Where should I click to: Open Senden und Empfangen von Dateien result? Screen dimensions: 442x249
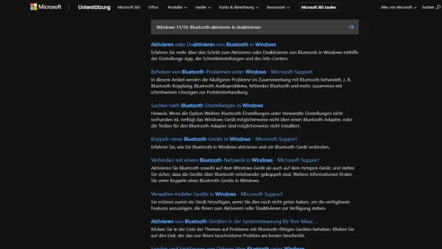(x=227, y=247)
